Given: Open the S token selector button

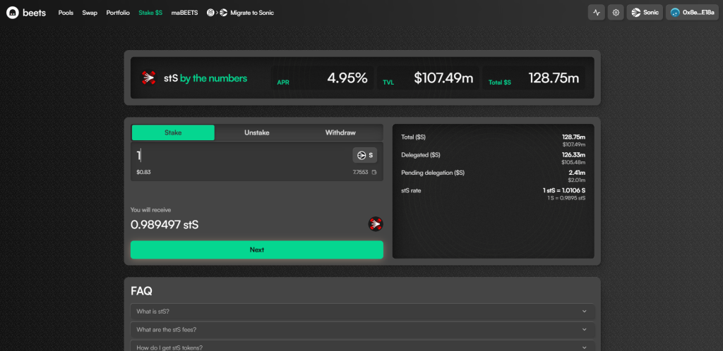Looking at the screenshot, I should pyautogui.click(x=365, y=156).
